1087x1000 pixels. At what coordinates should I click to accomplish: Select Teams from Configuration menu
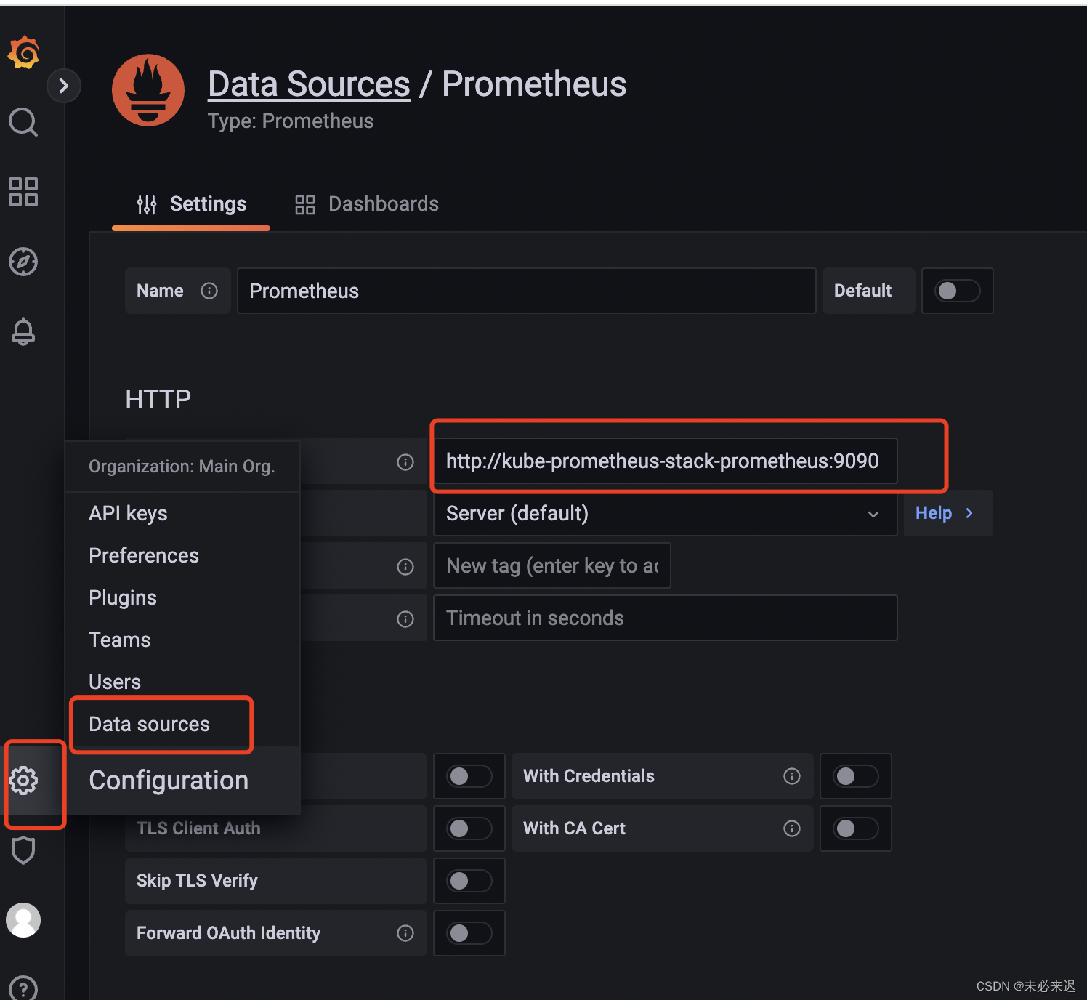[120, 640]
